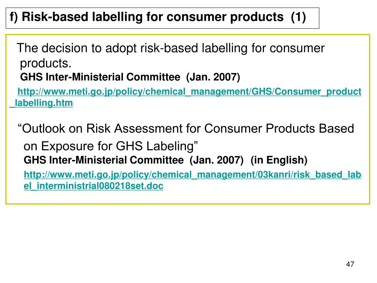The width and height of the screenshot is (377, 283).
Task: Click the quoted line starting with 'Outlook on Risk Assessment'
Action: [x=186, y=129]
